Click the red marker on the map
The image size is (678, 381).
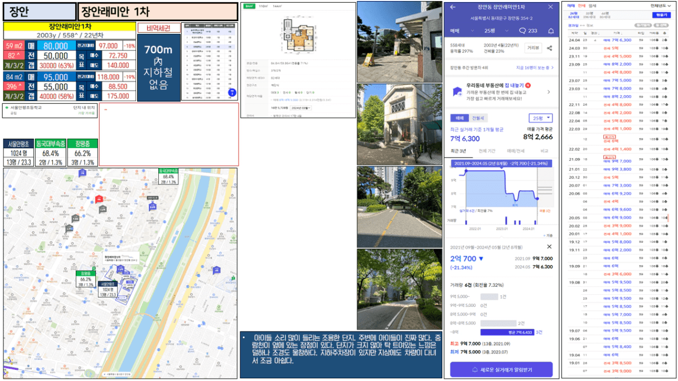pos(99,198)
